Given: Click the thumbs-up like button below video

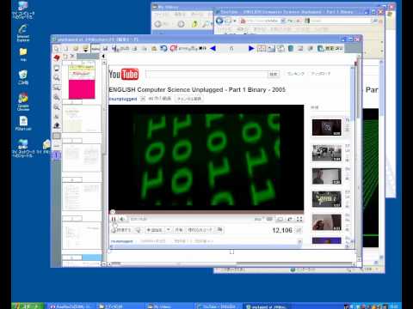Looking at the screenshot, I should pyautogui.click(x=121, y=230).
